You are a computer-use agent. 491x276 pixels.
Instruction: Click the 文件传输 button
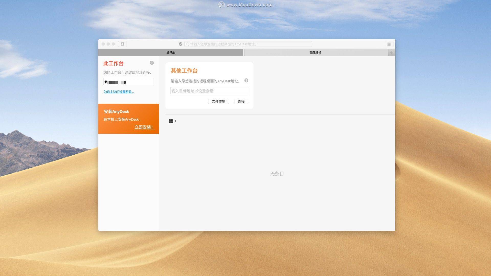[x=219, y=101]
